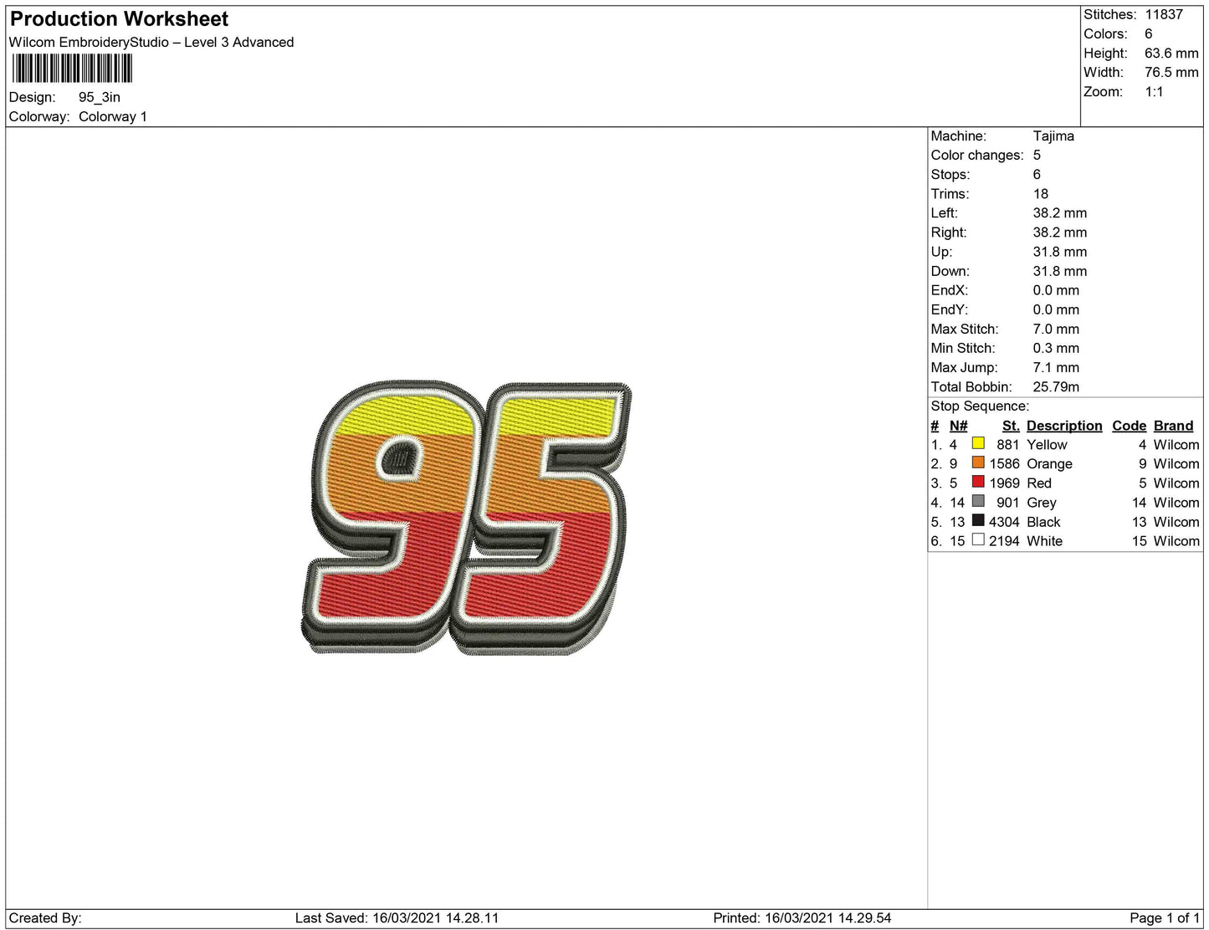Click the Colors value "6" in the header
The width and height of the screenshot is (1209, 930).
click(1149, 34)
